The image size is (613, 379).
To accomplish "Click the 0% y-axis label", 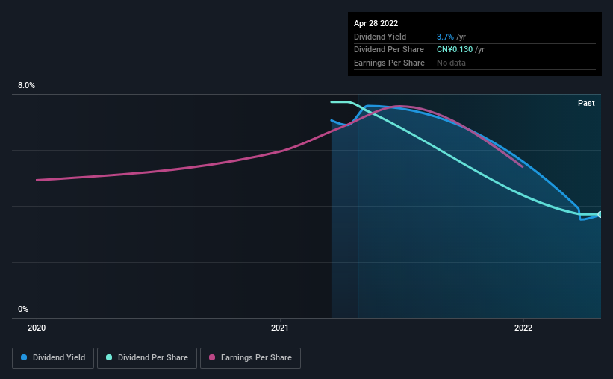I will coord(23,309).
